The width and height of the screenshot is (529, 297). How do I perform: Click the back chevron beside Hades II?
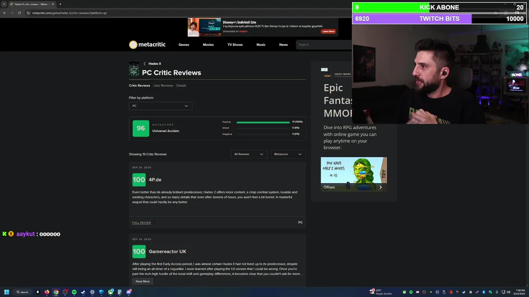[x=145, y=64]
